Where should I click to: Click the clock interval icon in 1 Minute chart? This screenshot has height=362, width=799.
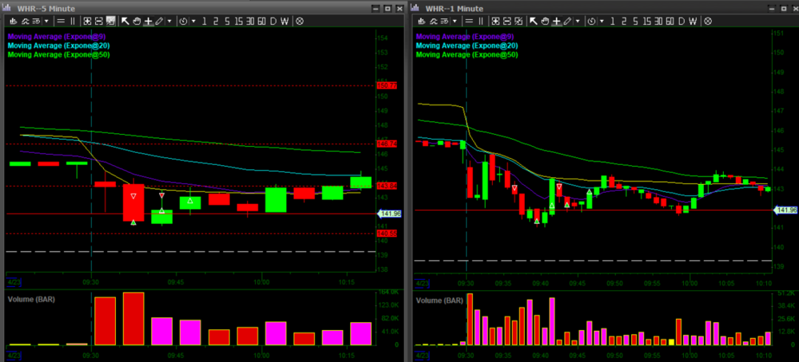(x=592, y=21)
